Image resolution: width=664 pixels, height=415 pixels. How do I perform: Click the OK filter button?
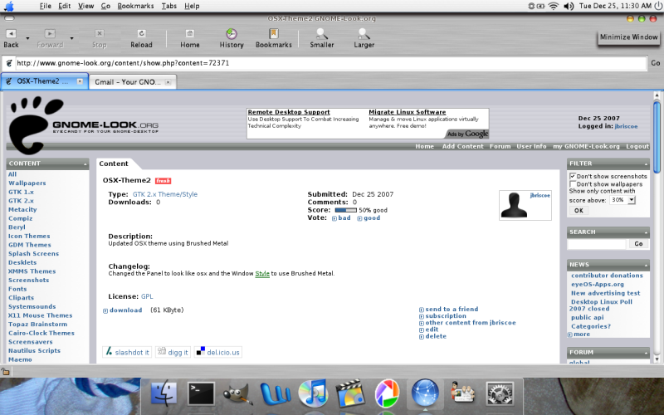(x=579, y=211)
